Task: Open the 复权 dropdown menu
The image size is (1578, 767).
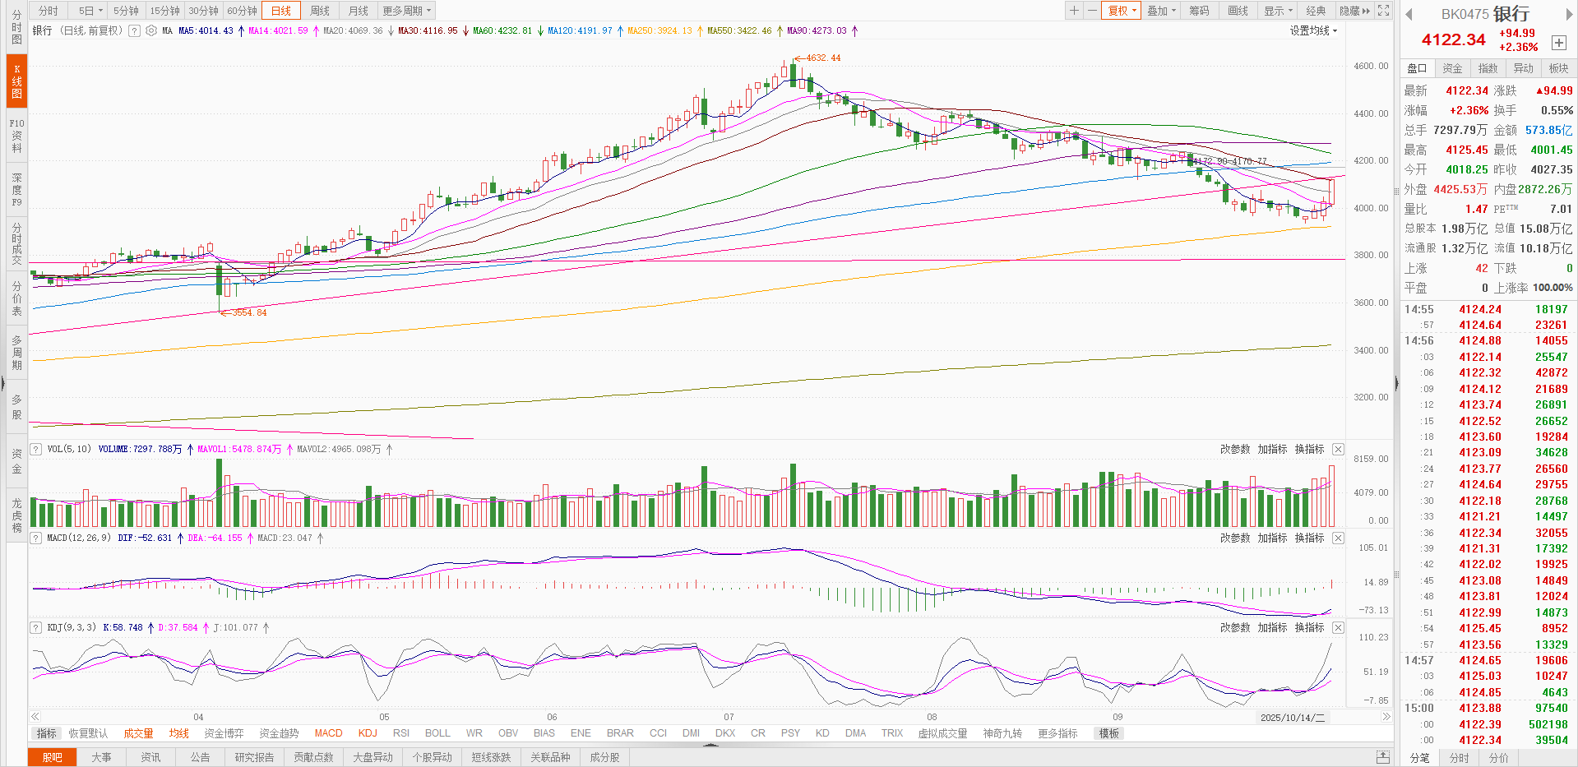Action: [1121, 11]
